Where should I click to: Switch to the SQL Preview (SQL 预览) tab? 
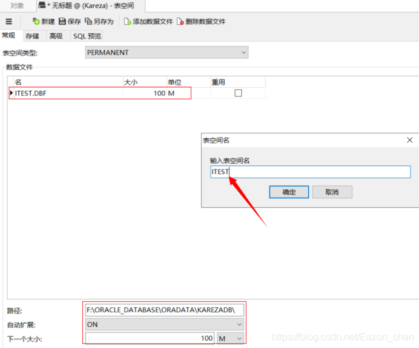pos(87,36)
